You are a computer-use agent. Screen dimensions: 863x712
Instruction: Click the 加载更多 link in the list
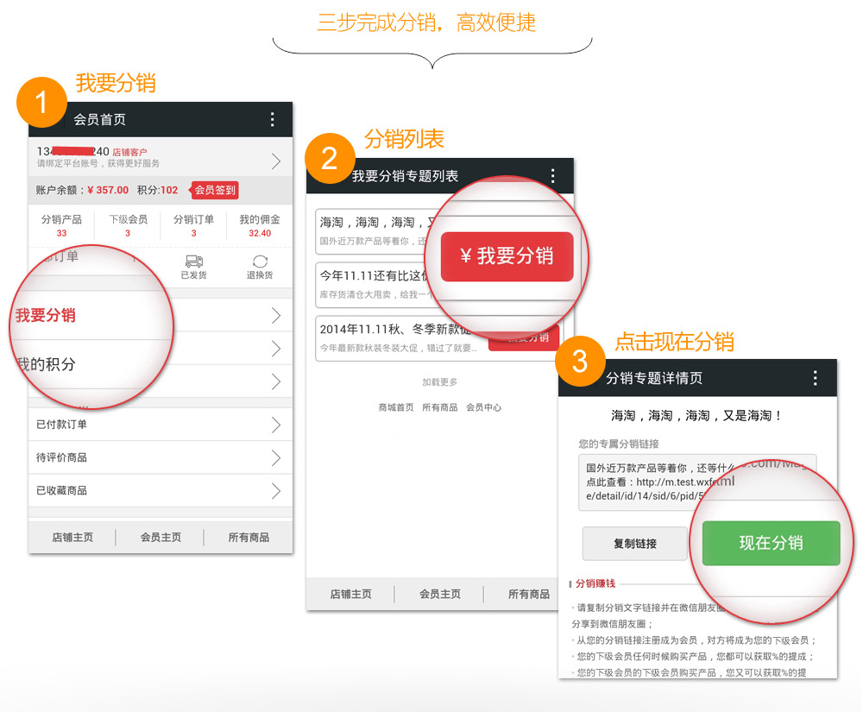[x=439, y=382]
